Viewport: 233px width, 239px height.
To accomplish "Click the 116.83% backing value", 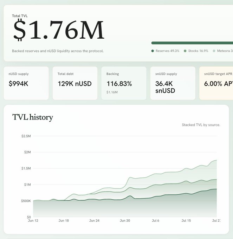I will coord(119,84).
